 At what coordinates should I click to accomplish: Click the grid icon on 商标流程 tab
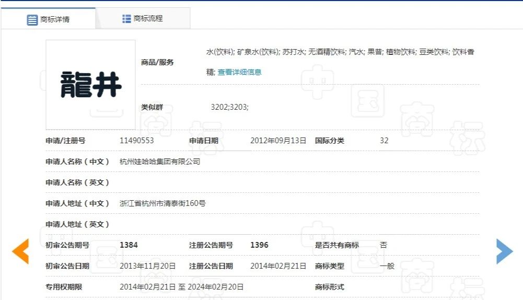[126, 19]
